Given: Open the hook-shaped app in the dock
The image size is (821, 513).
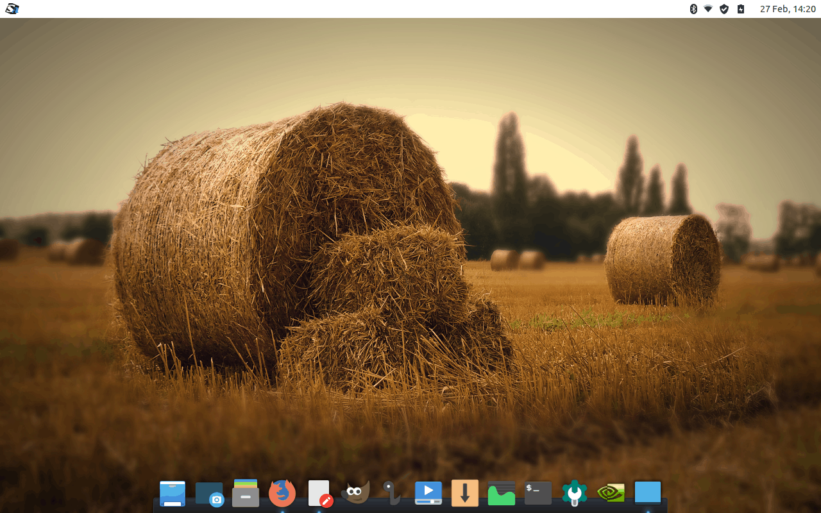Looking at the screenshot, I should (391, 492).
